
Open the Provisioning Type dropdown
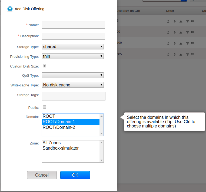click(x=73, y=56)
